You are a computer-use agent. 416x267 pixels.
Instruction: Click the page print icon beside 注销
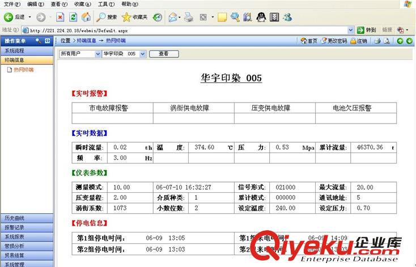377,41
